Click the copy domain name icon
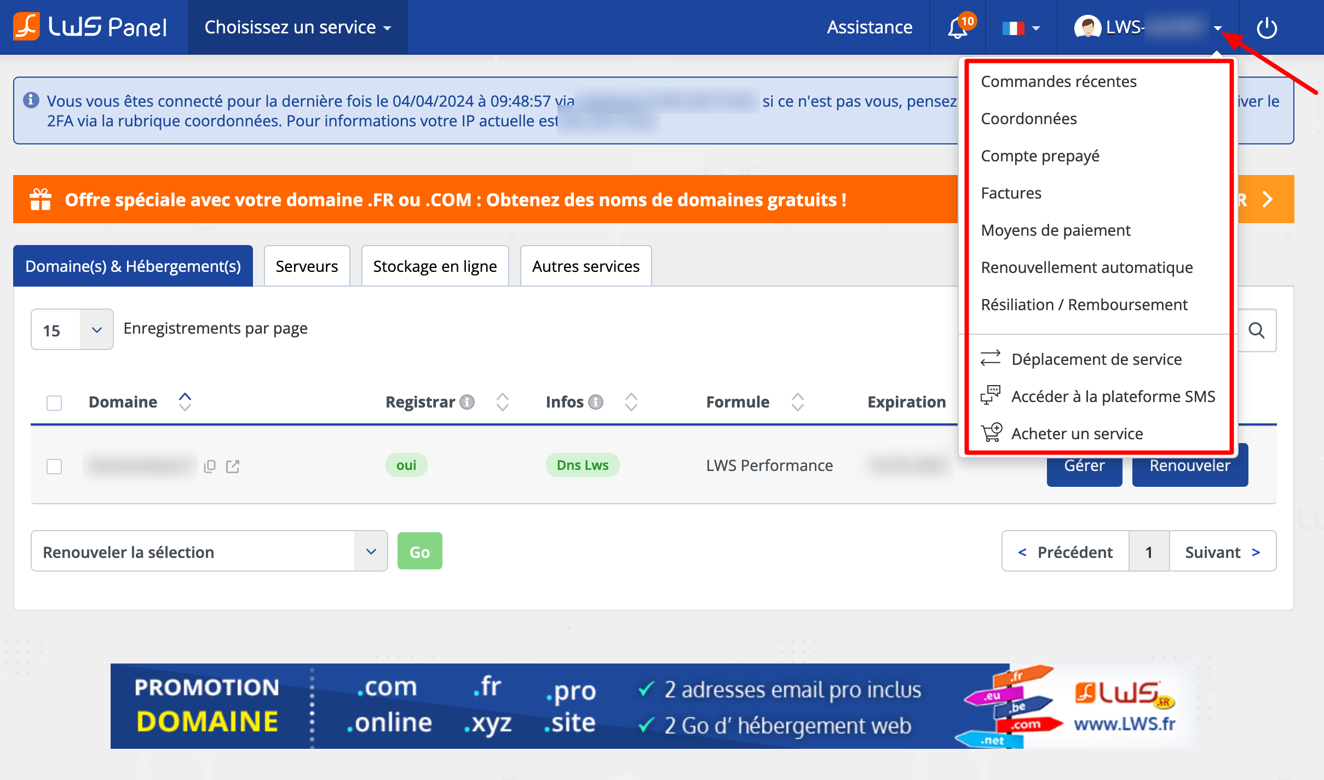This screenshot has height=780, width=1324. 210,466
